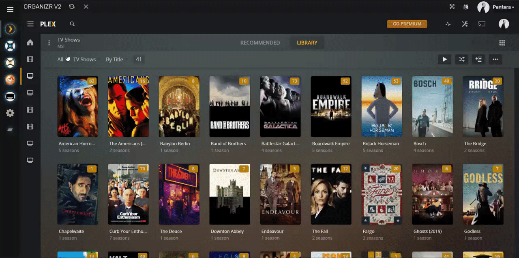Screen dimensions: 519x258
Task: Expand the Pantera user dropdown
Action: click(504, 7)
